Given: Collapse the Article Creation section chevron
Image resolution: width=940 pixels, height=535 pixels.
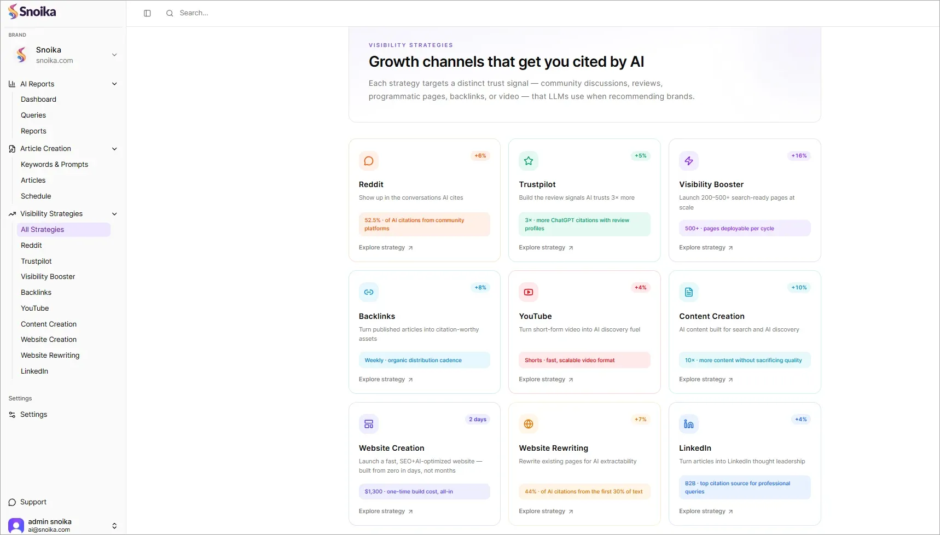Looking at the screenshot, I should coord(114,149).
